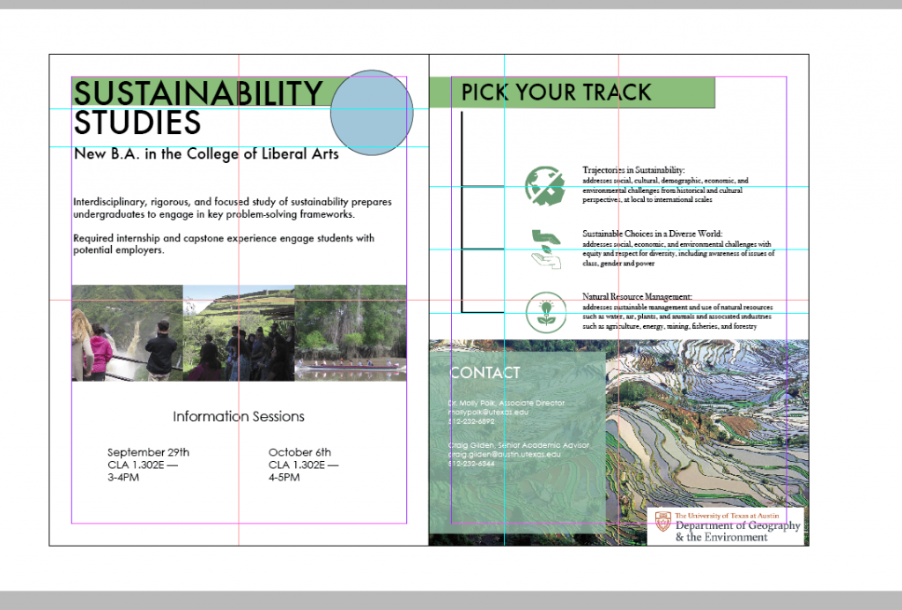The image size is (902, 610).
Task: Select the rice terraces aerial photograph
Action: point(706,426)
